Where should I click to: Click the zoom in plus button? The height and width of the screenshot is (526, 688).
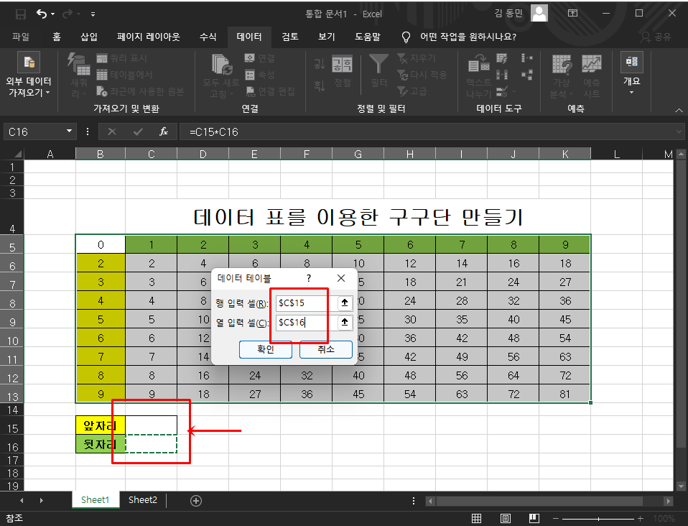coord(641,519)
